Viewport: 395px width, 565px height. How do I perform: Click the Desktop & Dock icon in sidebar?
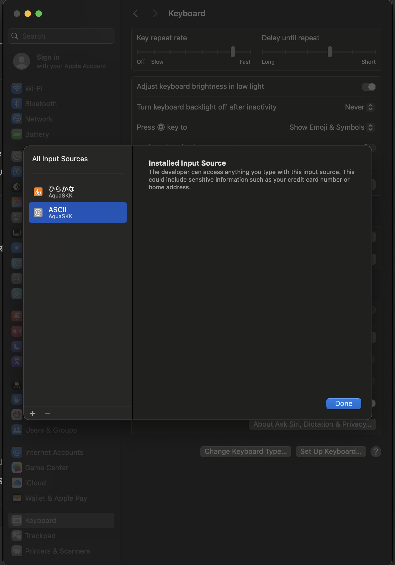pyautogui.click(x=17, y=233)
